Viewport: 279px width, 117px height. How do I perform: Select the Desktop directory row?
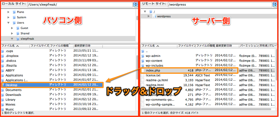pos(52,85)
